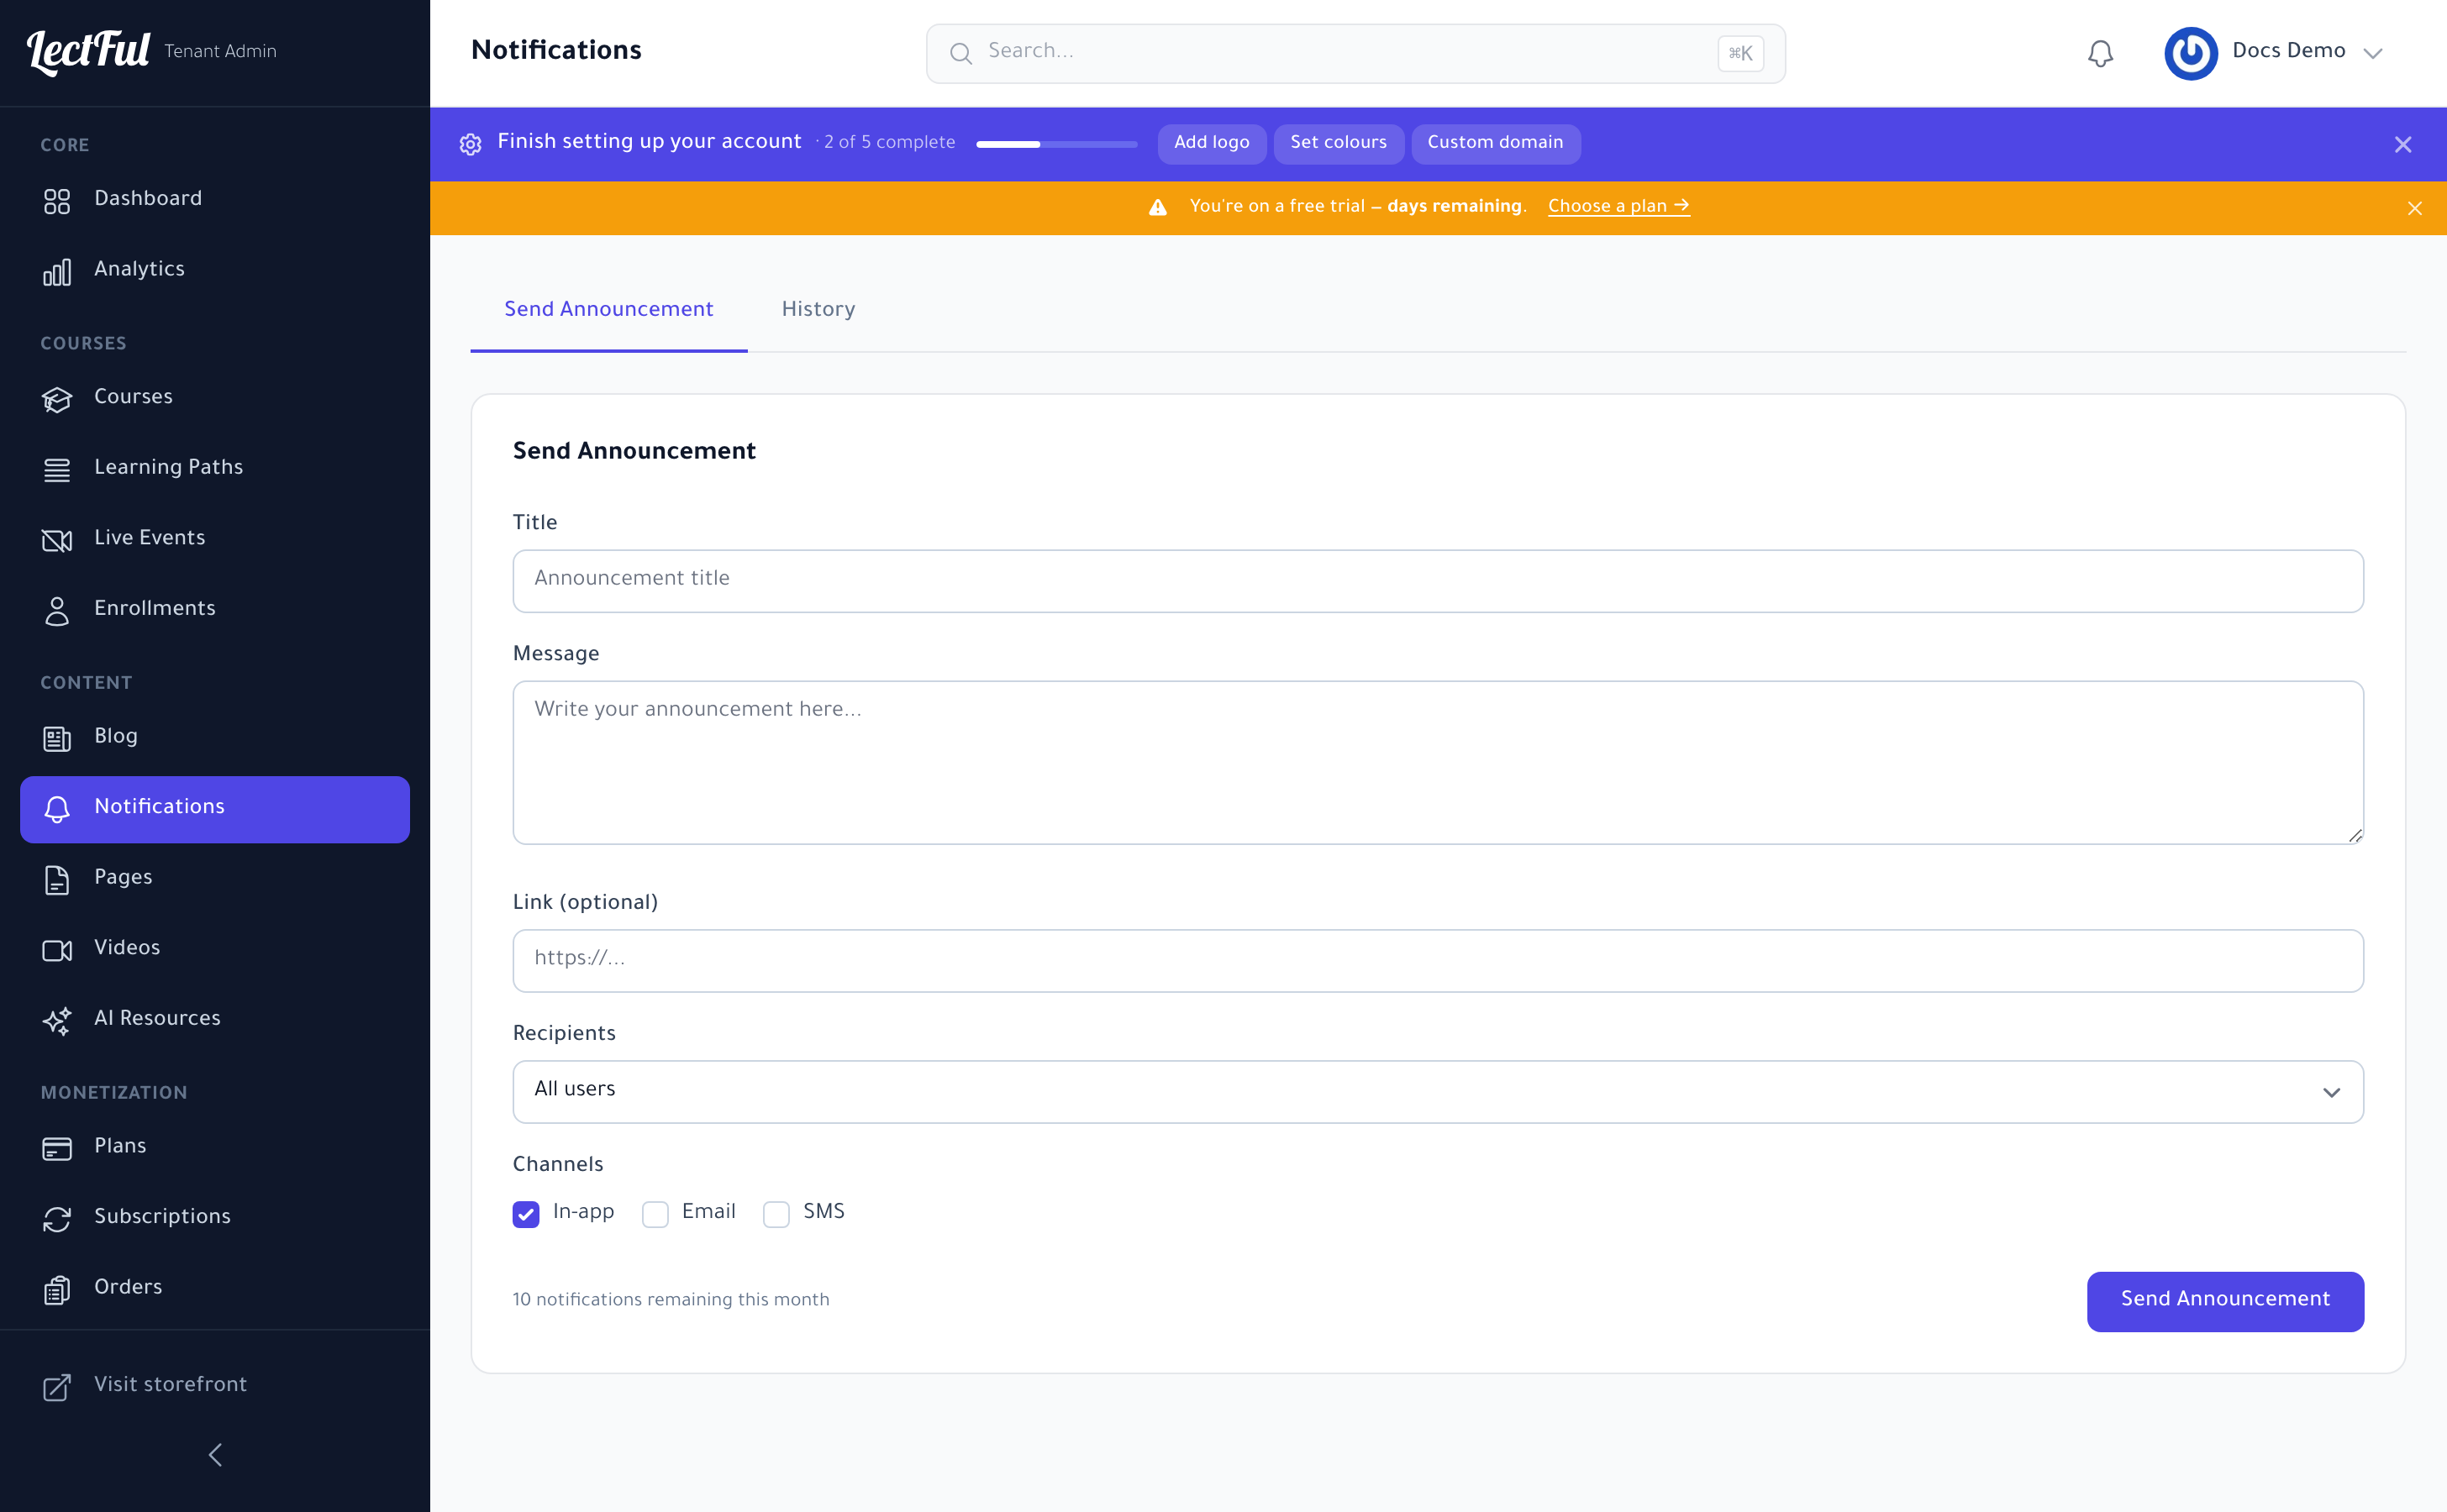
Task: Open Learning Paths menu item
Action: [x=214, y=470]
